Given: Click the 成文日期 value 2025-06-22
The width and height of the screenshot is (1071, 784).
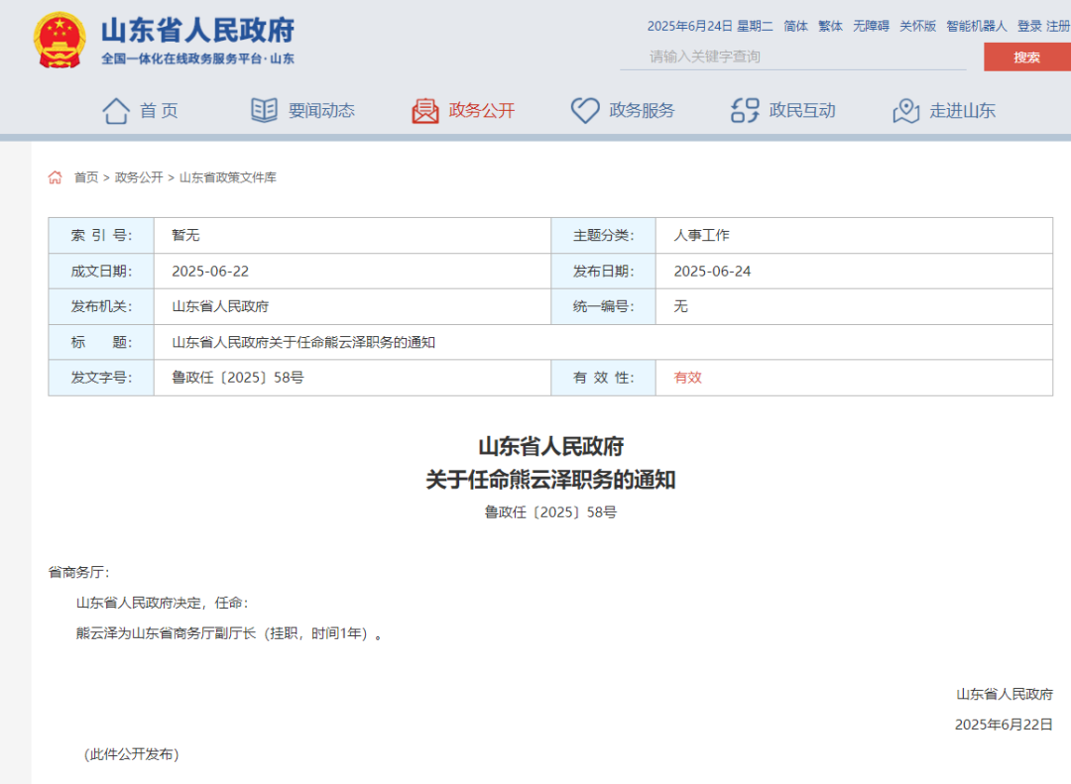Looking at the screenshot, I should [210, 272].
